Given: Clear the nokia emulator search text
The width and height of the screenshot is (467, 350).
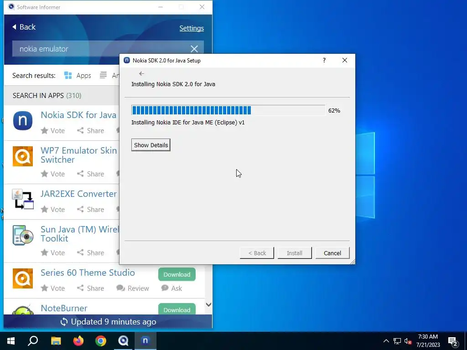Looking at the screenshot, I should tap(194, 49).
